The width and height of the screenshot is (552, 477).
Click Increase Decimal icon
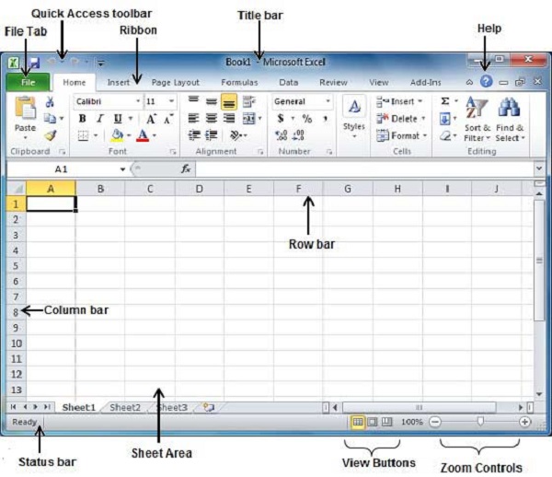(x=282, y=135)
